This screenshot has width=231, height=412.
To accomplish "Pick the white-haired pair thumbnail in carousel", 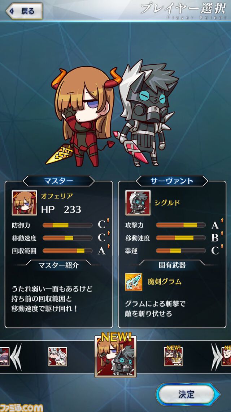I will tap(58, 357).
